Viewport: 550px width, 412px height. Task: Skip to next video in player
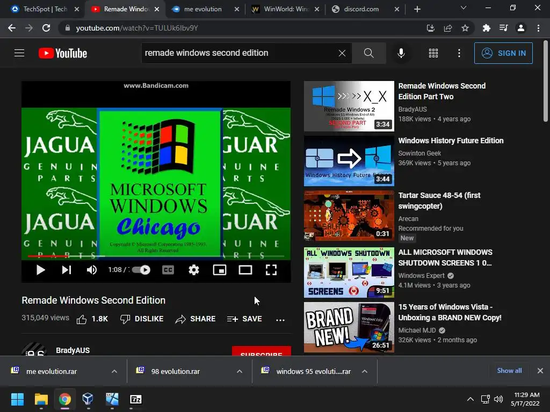67,270
